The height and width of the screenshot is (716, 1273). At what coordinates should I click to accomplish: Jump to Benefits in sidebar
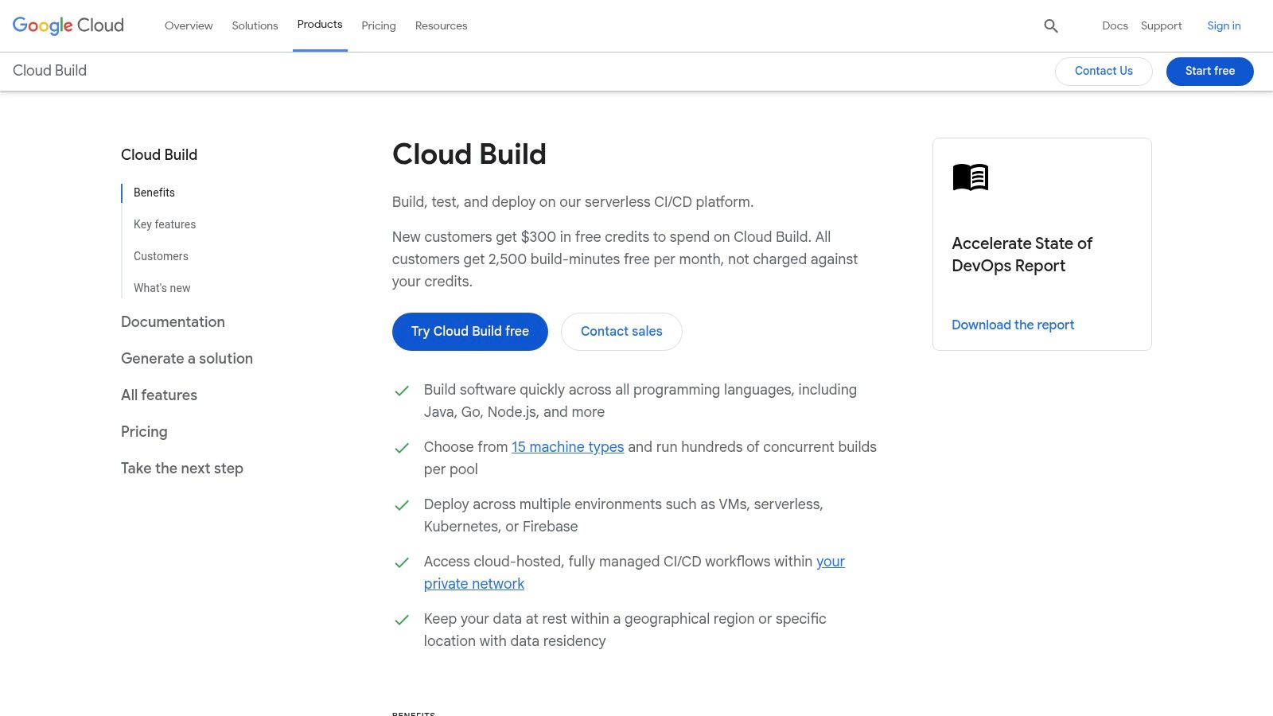154,193
